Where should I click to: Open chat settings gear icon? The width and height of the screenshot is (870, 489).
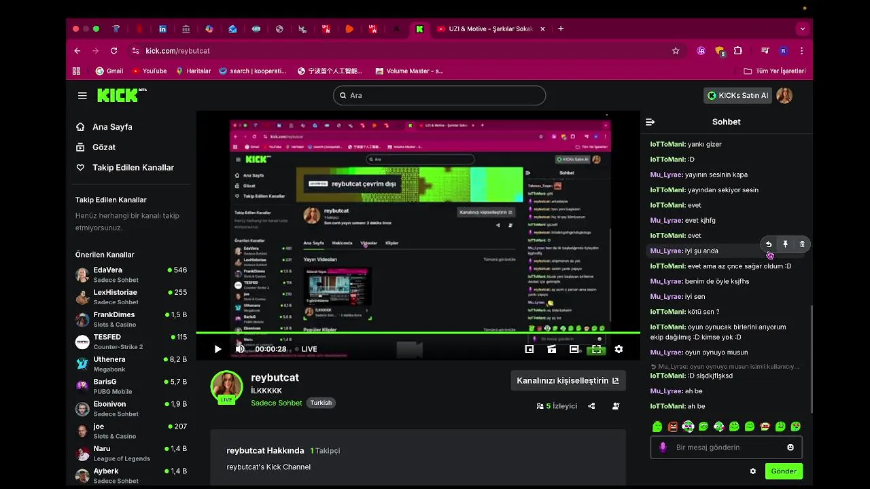[x=753, y=471]
